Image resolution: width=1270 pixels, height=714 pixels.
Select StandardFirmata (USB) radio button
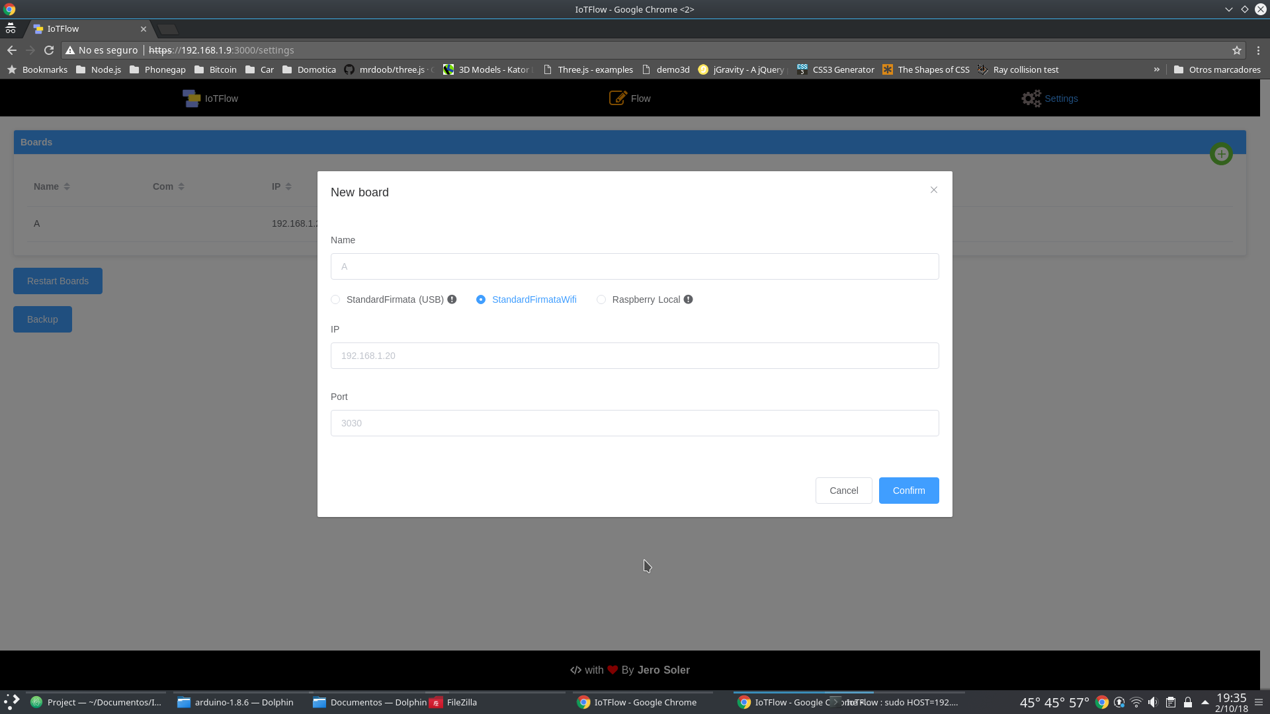(x=335, y=299)
